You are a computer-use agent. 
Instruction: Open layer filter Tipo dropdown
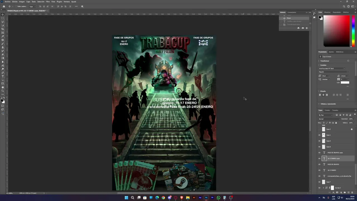click(326, 115)
